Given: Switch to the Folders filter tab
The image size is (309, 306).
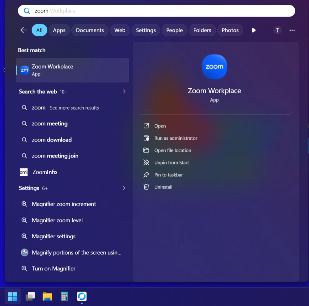Looking at the screenshot, I should tap(202, 30).
